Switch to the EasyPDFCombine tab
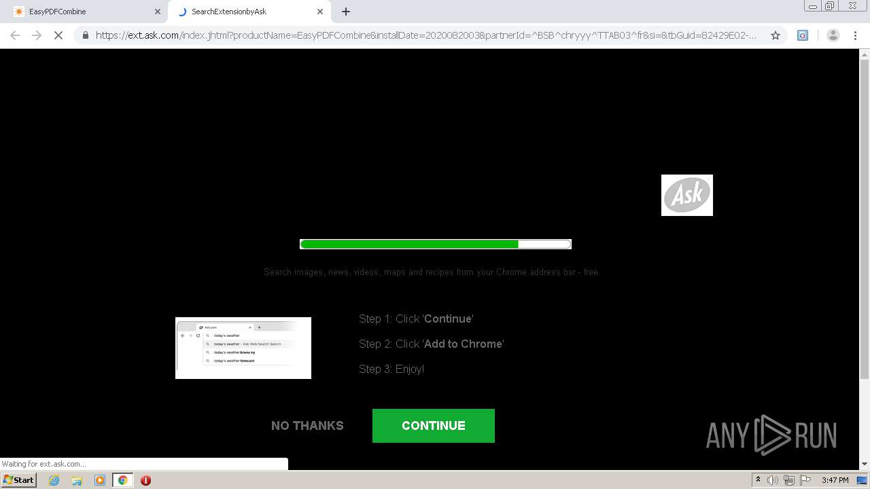 pyautogui.click(x=85, y=12)
